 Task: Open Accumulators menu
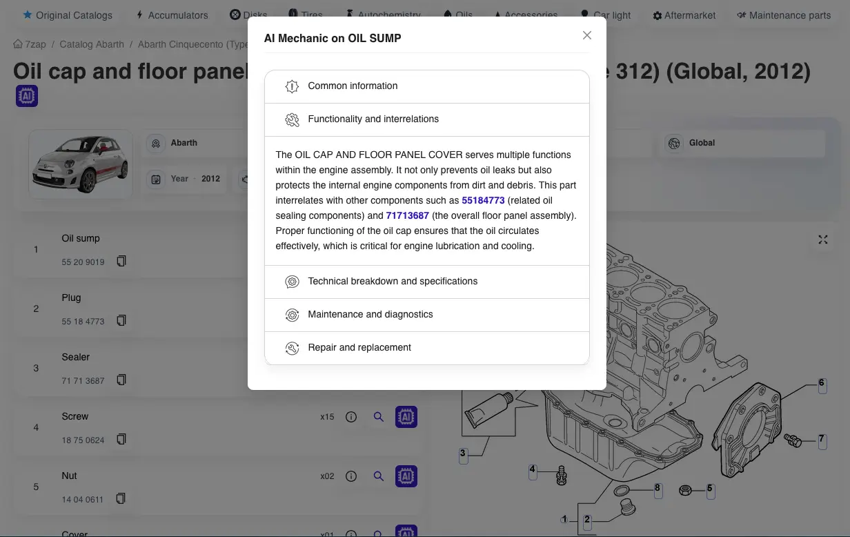172,14
